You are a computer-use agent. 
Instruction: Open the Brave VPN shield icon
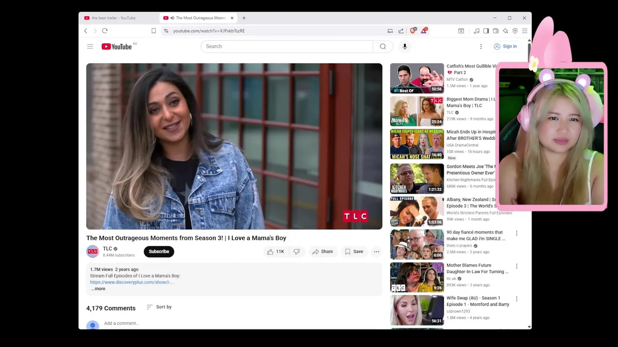tap(515, 31)
